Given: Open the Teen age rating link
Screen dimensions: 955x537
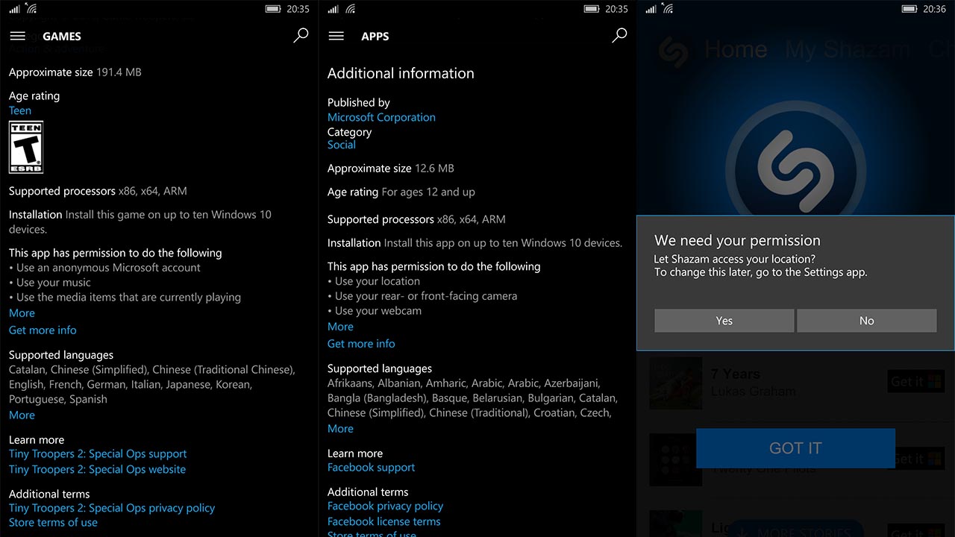Looking at the screenshot, I should 20,110.
